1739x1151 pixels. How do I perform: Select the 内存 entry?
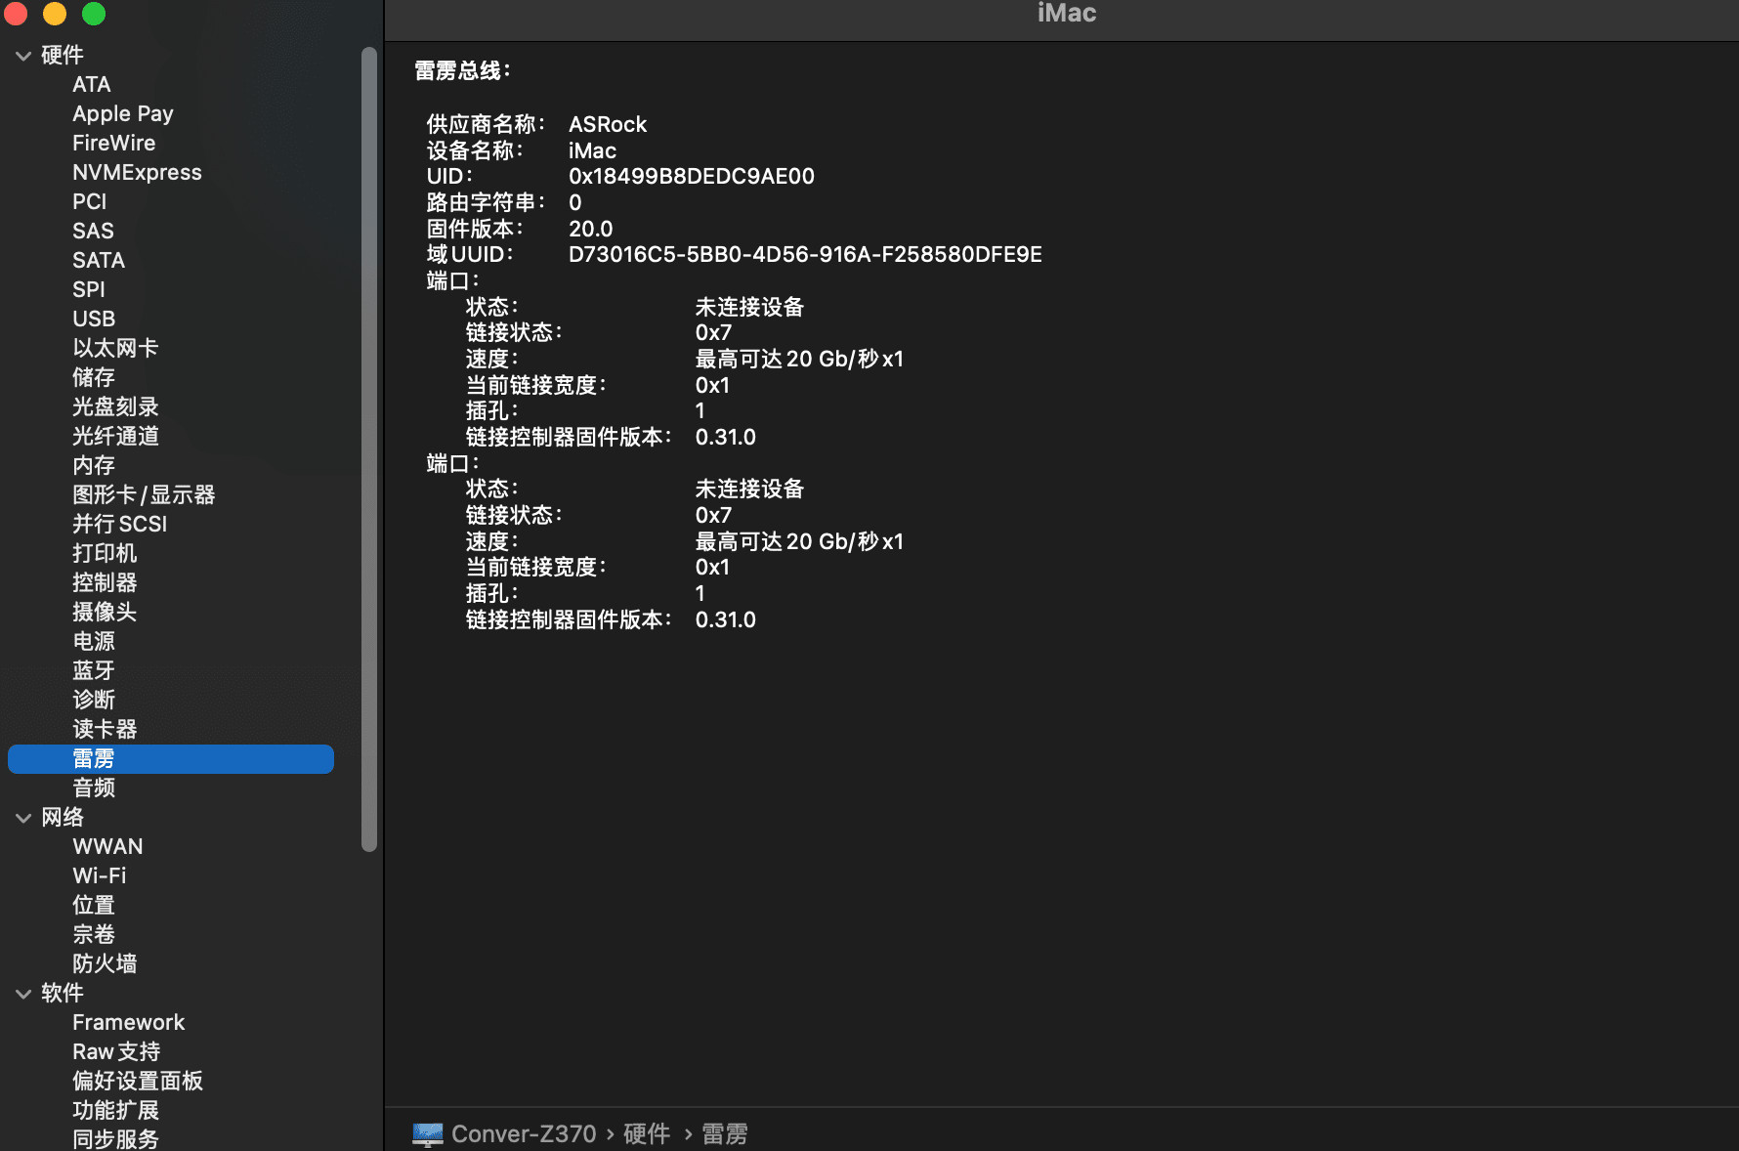94,466
